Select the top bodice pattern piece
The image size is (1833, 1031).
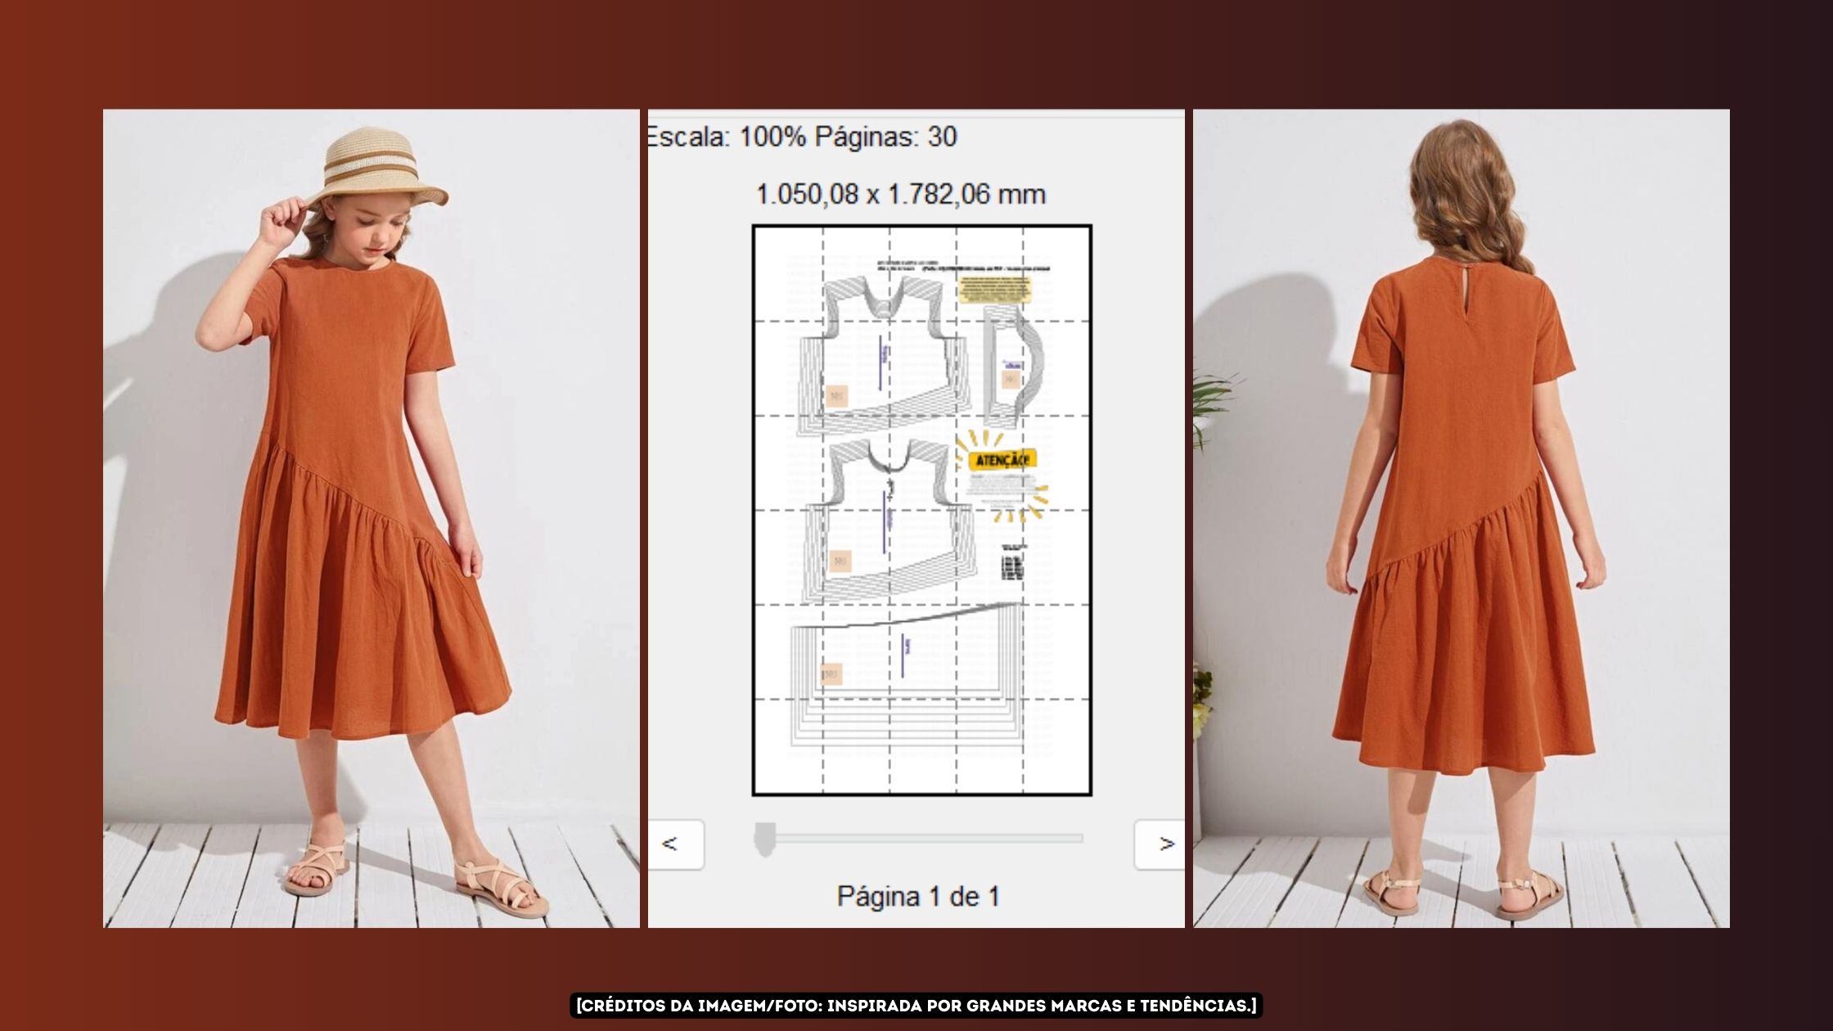pyautogui.click(x=884, y=360)
